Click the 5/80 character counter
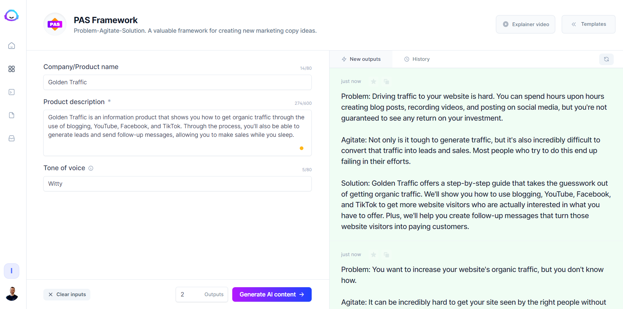 click(307, 170)
